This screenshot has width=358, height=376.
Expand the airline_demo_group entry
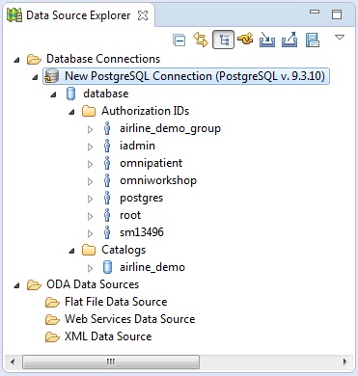coord(91,129)
